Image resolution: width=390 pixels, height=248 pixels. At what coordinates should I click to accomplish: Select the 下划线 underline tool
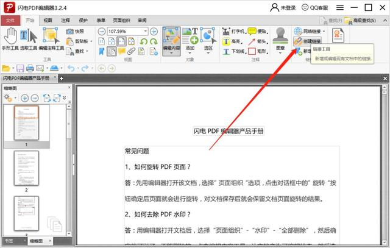tap(234, 51)
